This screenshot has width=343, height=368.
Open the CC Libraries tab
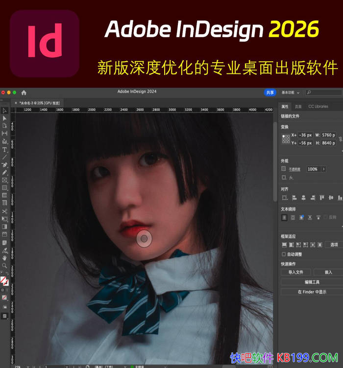click(x=318, y=107)
